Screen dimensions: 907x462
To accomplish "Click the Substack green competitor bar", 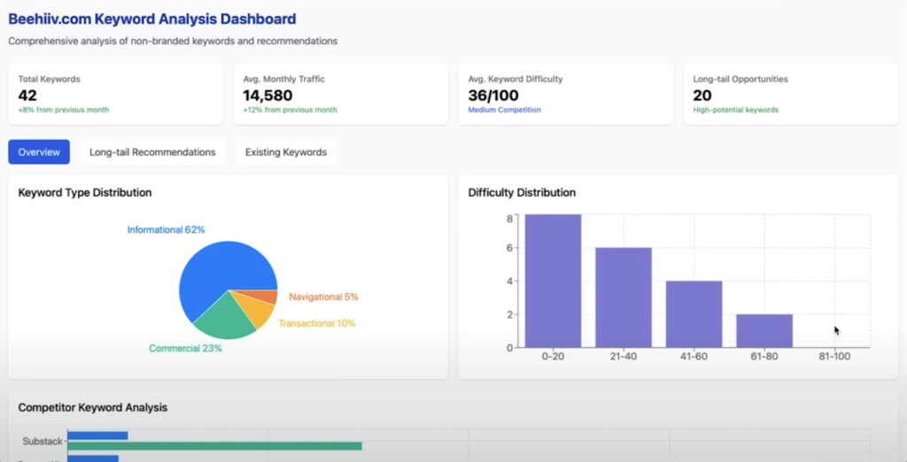I will click(214, 446).
